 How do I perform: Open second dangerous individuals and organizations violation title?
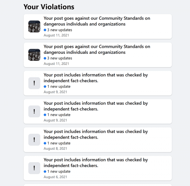point(97,49)
